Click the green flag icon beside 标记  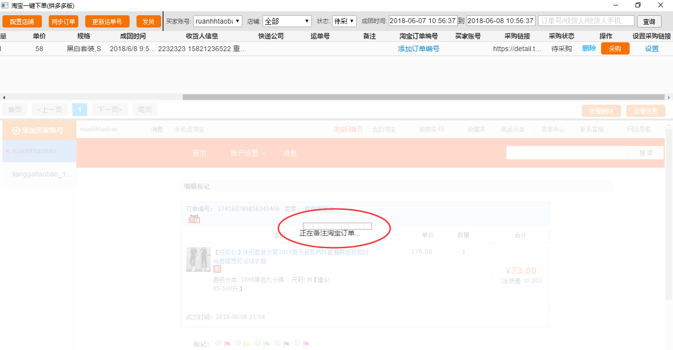tap(267, 344)
